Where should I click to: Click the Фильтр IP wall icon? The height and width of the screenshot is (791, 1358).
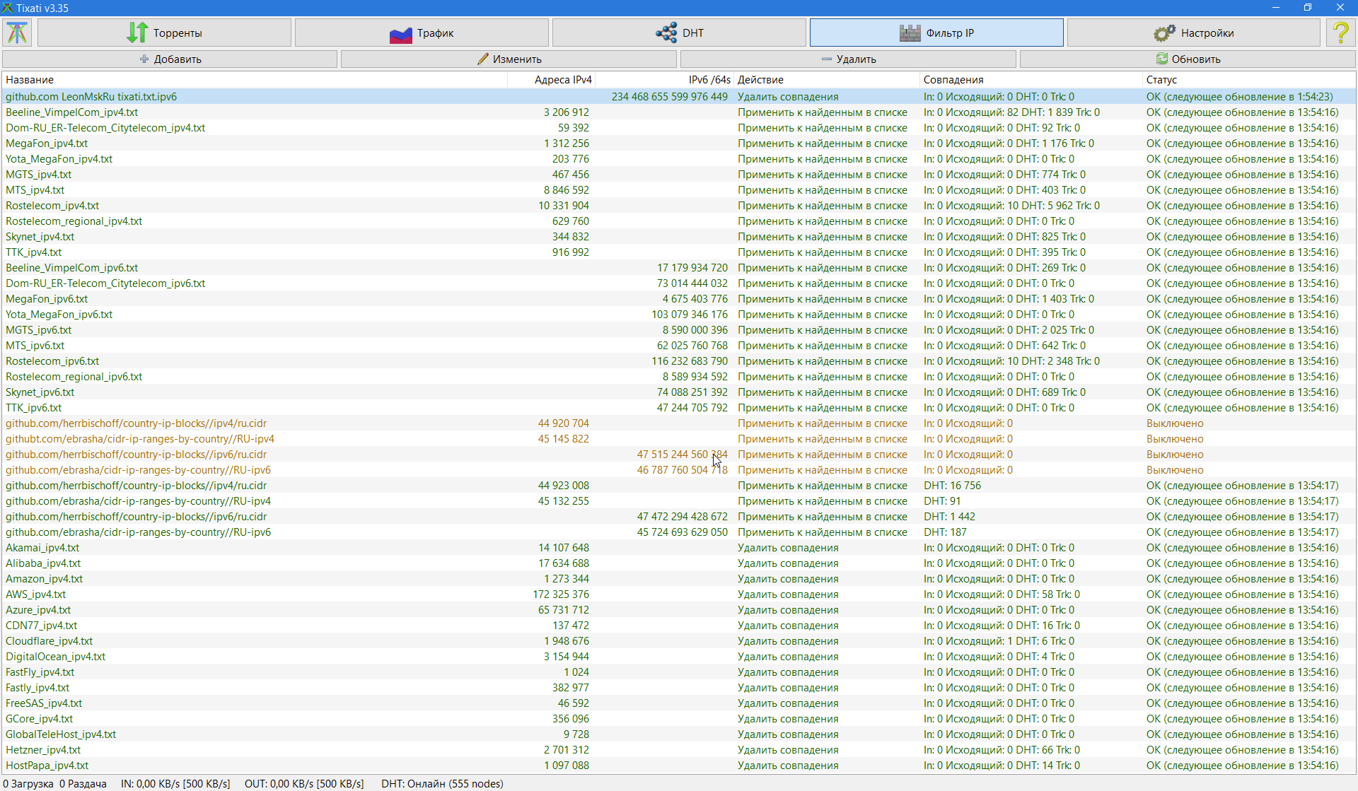[x=910, y=33]
